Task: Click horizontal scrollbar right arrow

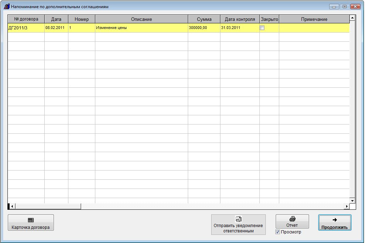Action: (347, 206)
